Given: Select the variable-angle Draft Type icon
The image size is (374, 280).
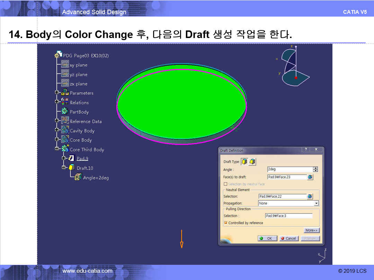Looking at the screenshot, I should click(252, 161).
